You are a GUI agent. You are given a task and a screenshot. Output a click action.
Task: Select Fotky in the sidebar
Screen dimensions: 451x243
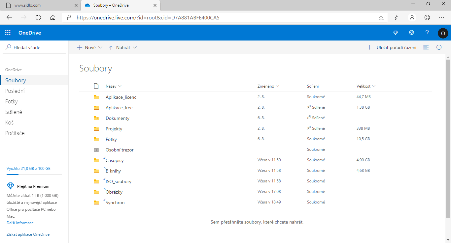[x=11, y=101]
